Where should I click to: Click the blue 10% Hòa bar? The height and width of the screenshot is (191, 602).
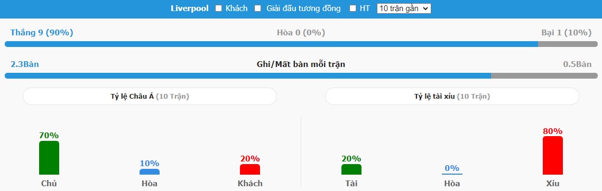pyautogui.click(x=150, y=172)
